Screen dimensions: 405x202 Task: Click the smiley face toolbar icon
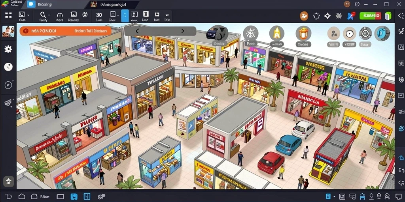[85, 15]
